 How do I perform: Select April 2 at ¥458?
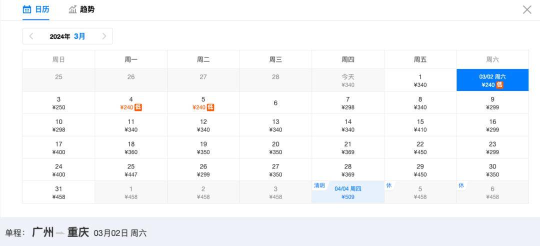[203, 192]
